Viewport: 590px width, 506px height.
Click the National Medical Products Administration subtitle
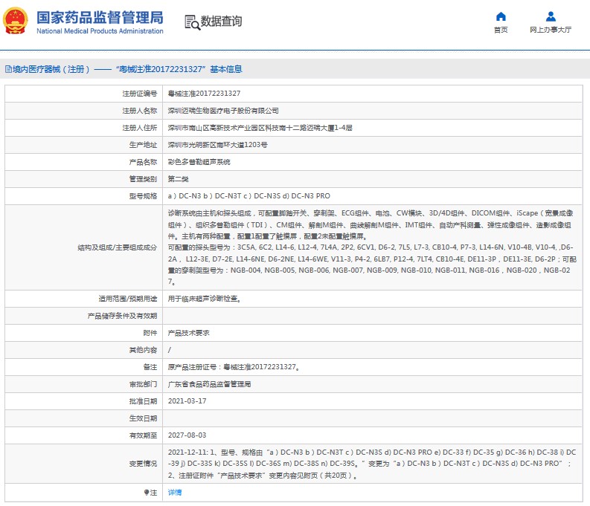100,31
